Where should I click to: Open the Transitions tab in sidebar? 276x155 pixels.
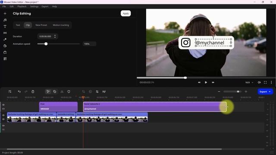pyautogui.click(x=5, y=33)
